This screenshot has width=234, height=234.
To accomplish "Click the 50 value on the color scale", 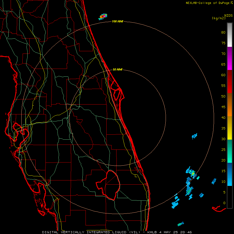I will pyautogui.click(x=223, y=96).
